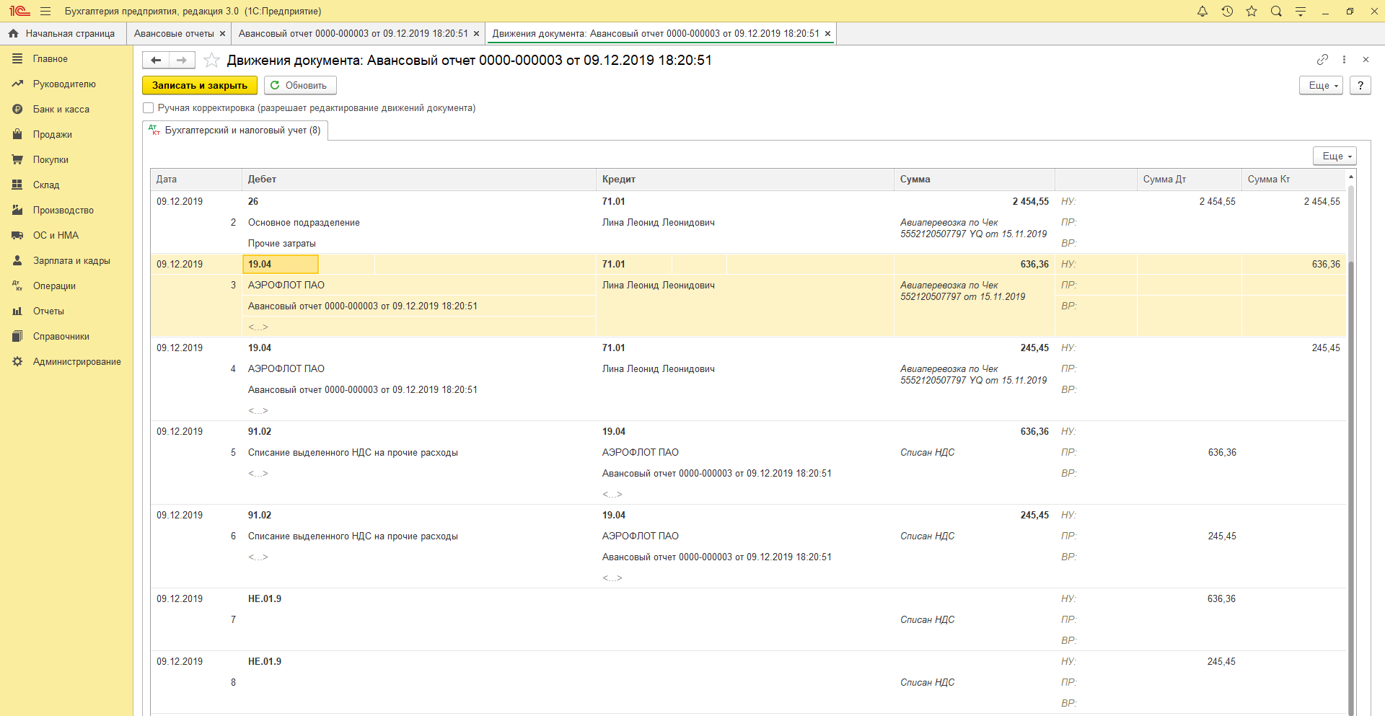Open Банк и касса section
The image size is (1385, 716).
point(61,110)
